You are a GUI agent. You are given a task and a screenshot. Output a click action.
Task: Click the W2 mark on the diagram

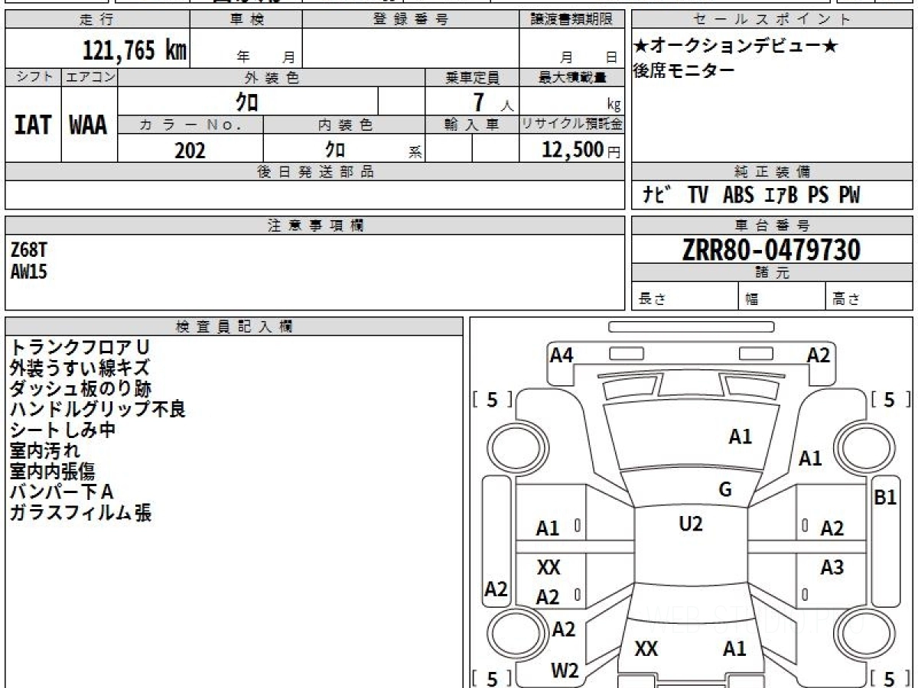click(x=565, y=670)
